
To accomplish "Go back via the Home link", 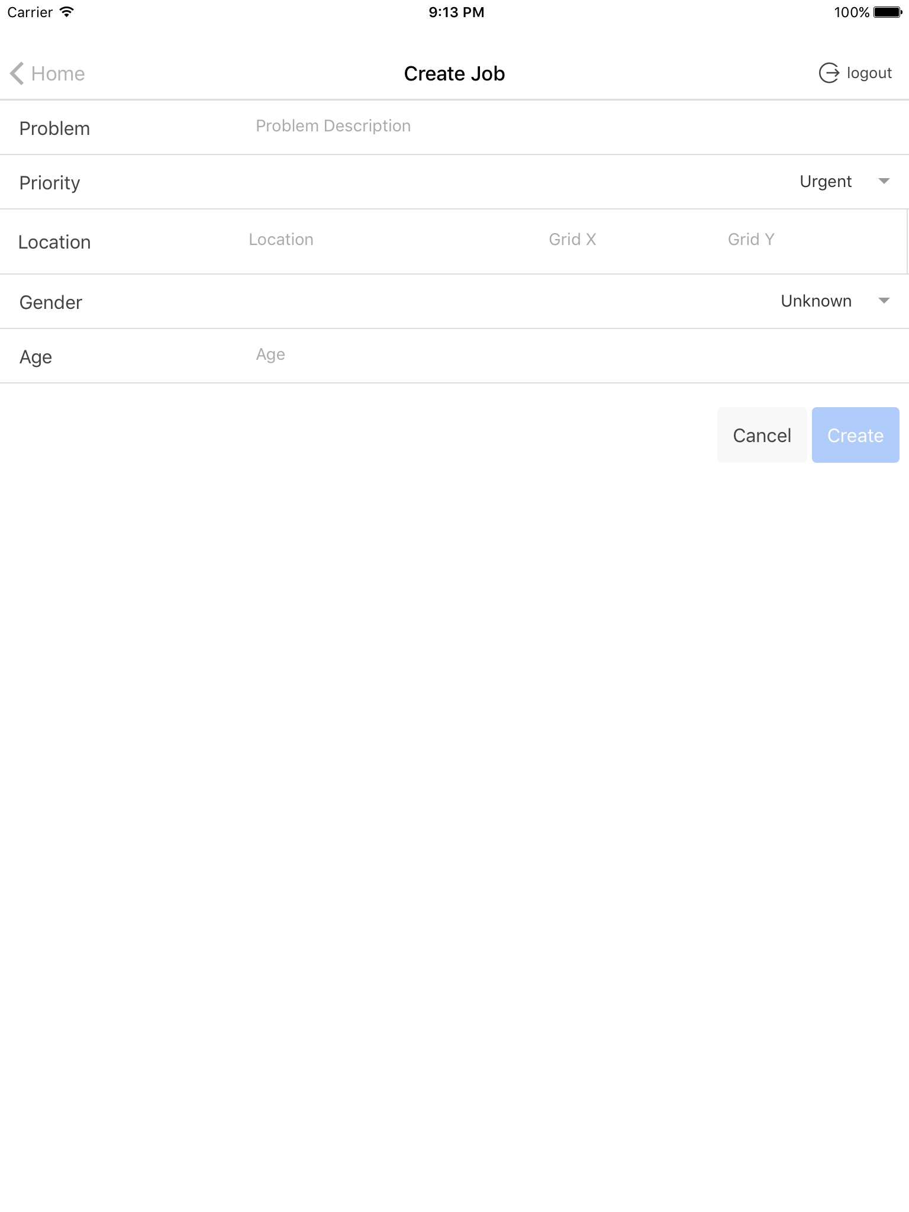I will click(x=58, y=74).
